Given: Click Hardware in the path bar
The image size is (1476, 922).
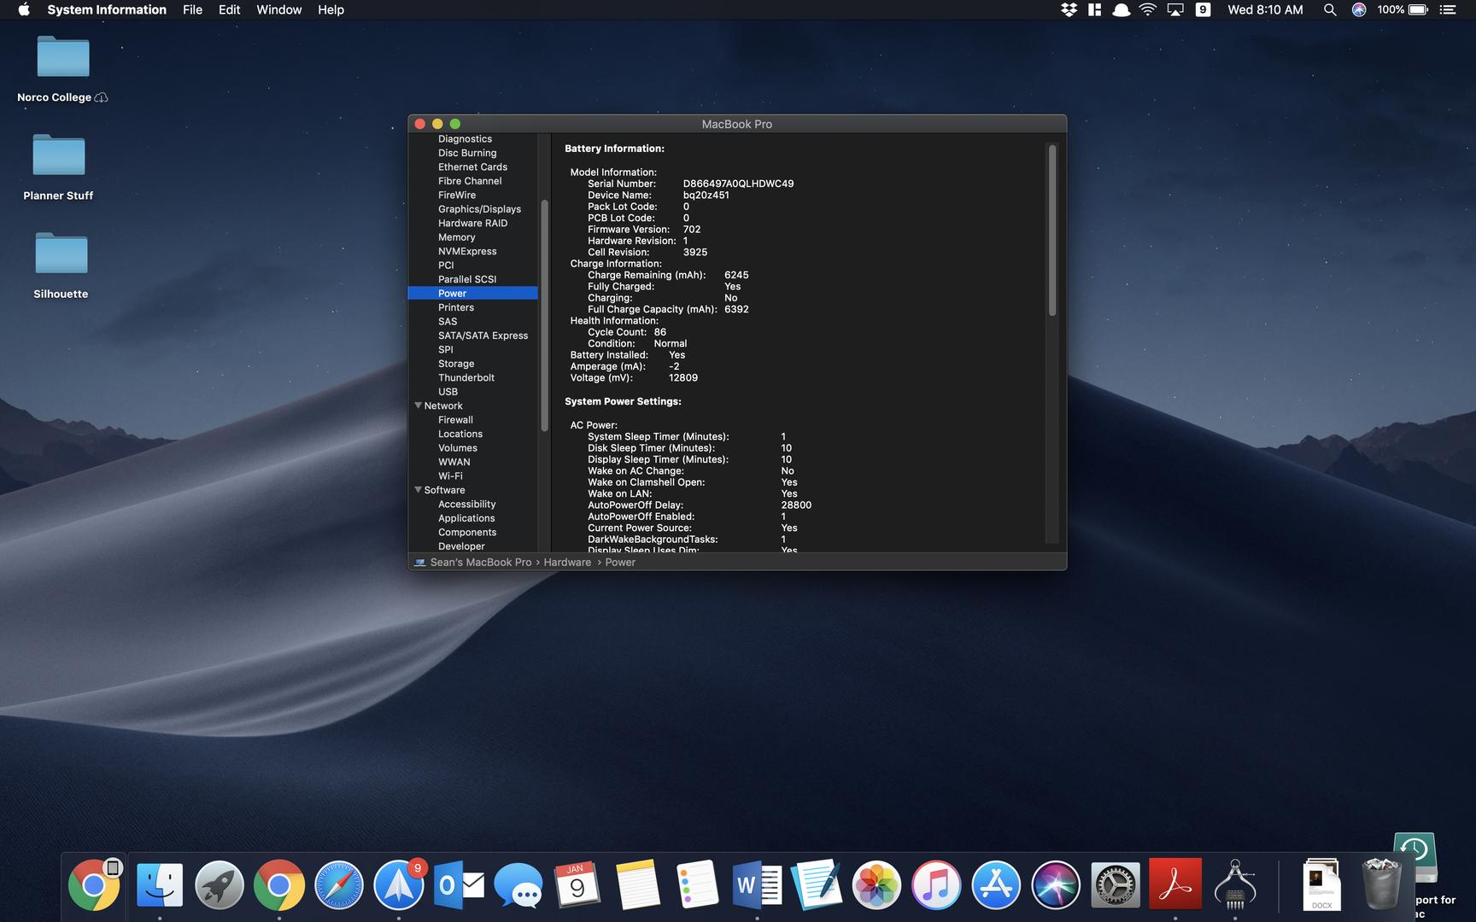Looking at the screenshot, I should 567,562.
